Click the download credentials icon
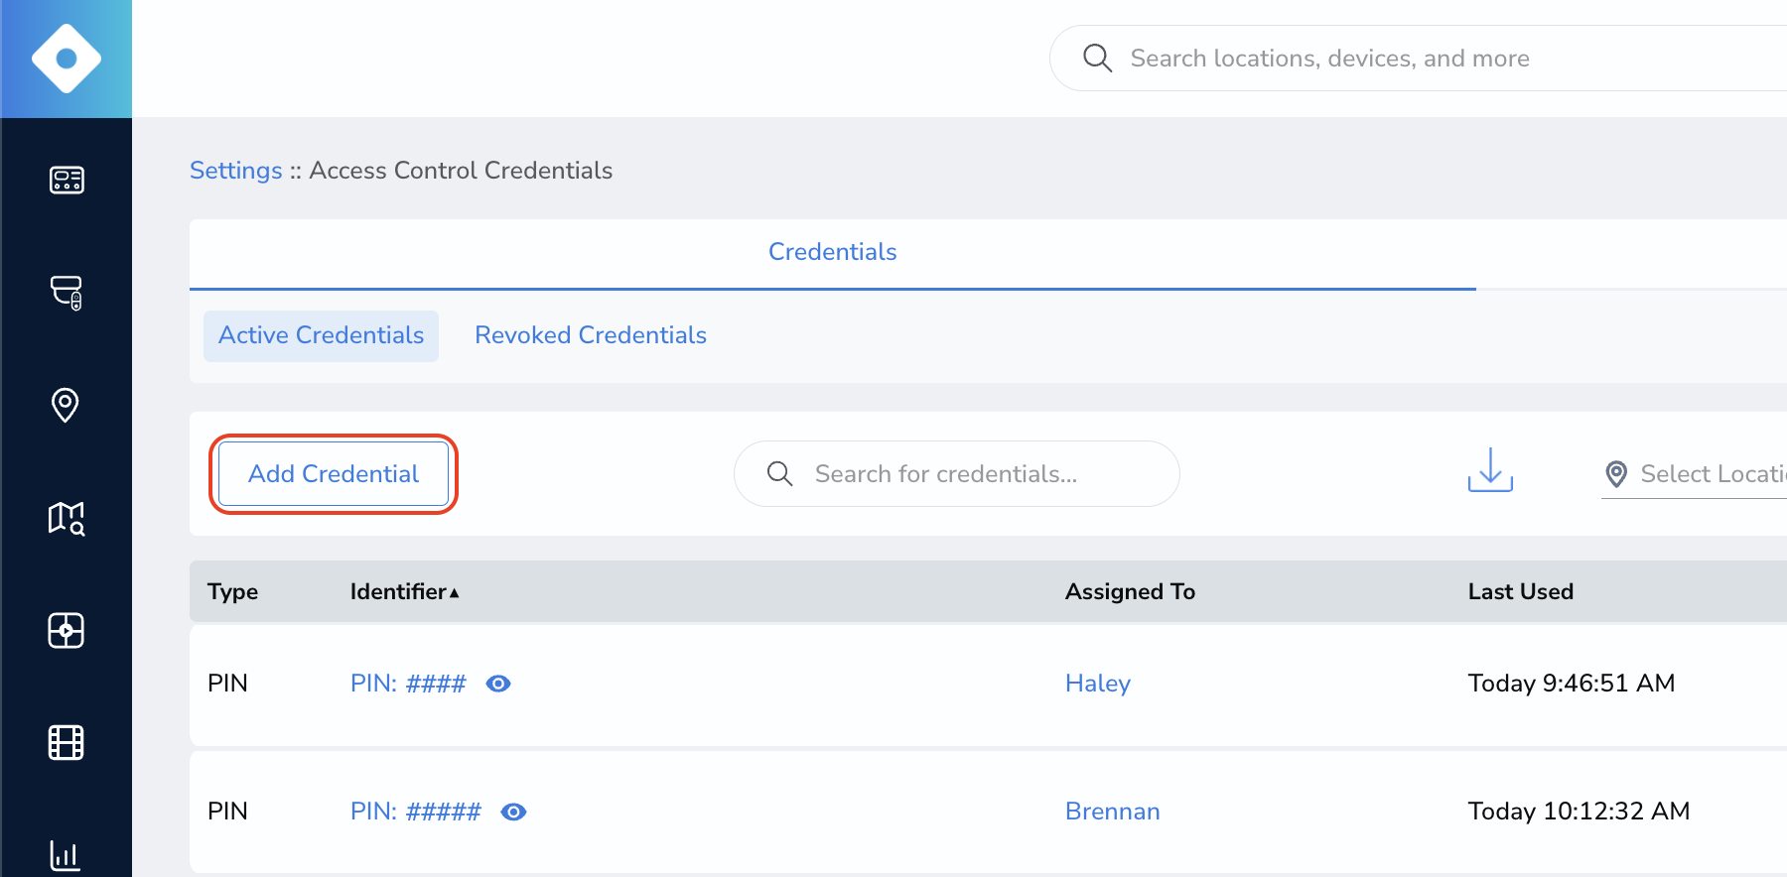 [1490, 470]
